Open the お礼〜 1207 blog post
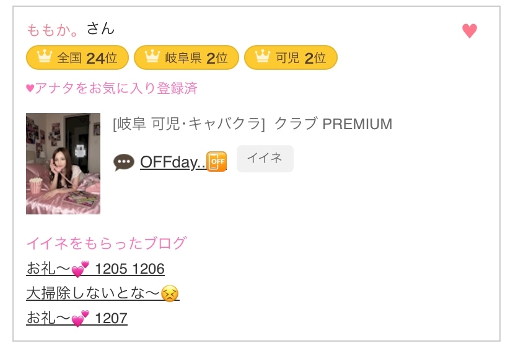This screenshot has width=513, height=346. [77, 319]
